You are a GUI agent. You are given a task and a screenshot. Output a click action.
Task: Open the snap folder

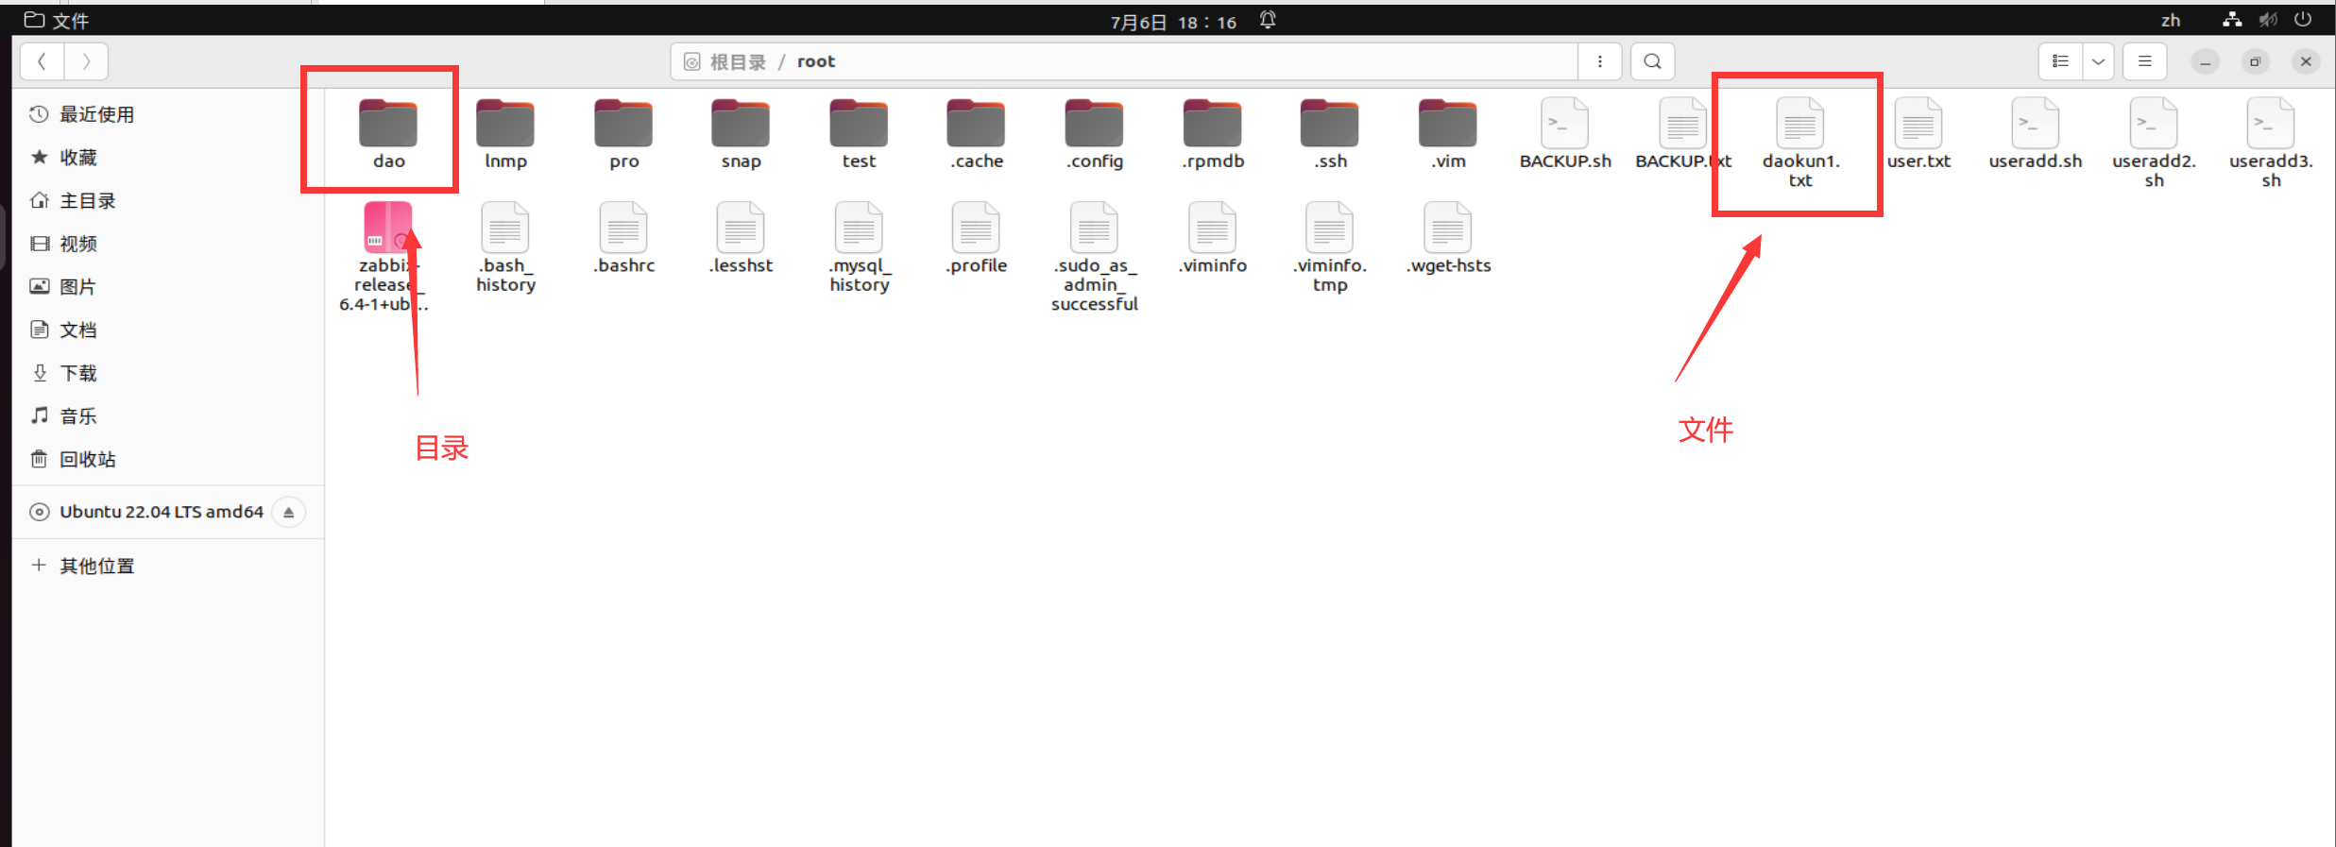(741, 134)
